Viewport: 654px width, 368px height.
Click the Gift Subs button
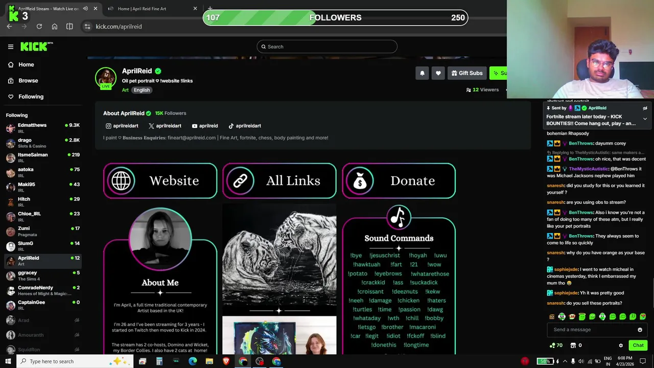coord(466,73)
